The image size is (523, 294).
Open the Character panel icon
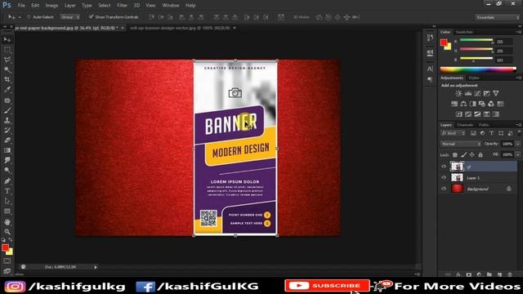430,69
